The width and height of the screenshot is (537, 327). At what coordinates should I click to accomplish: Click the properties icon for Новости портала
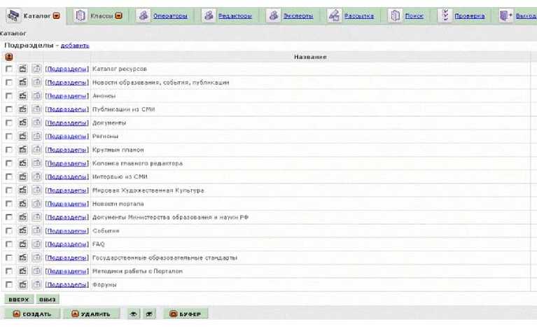coord(36,203)
